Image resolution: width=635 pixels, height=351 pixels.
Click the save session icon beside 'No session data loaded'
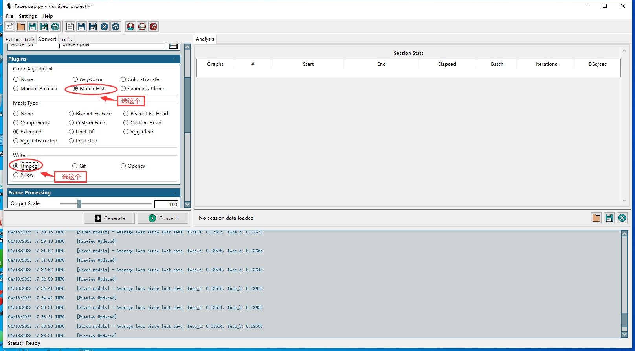point(609,218)
